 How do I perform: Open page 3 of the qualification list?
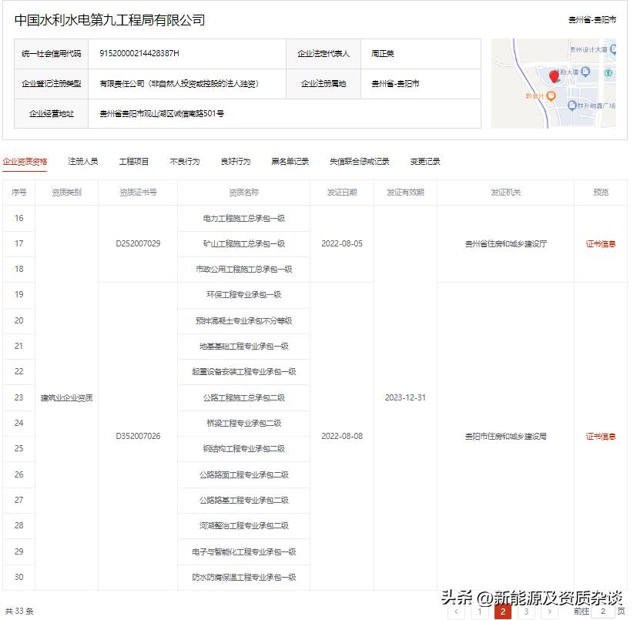click(526, 612)
